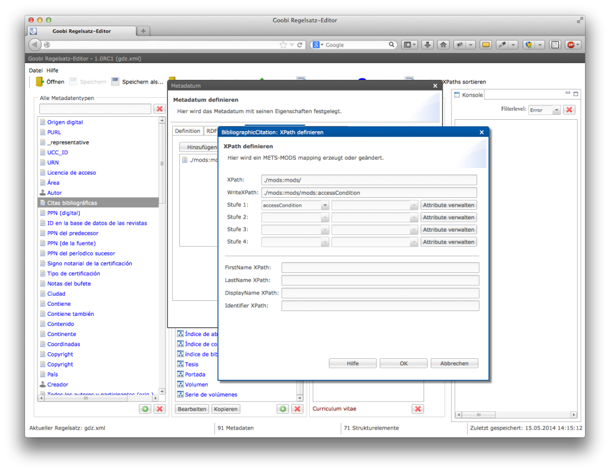
Task: Go back with the browser back arrow
Action: [x=35, y=45]
